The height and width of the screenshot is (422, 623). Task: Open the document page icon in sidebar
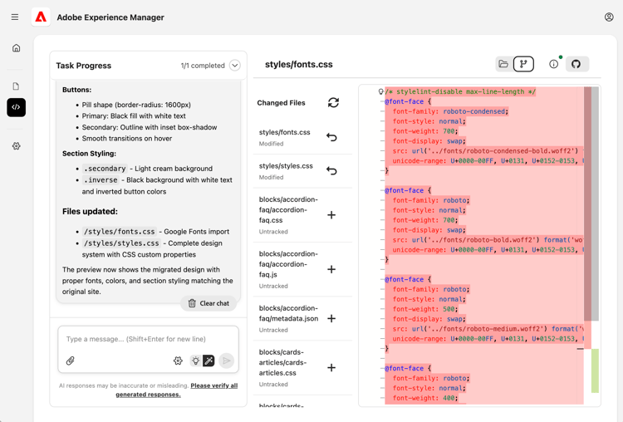[17, 86]
